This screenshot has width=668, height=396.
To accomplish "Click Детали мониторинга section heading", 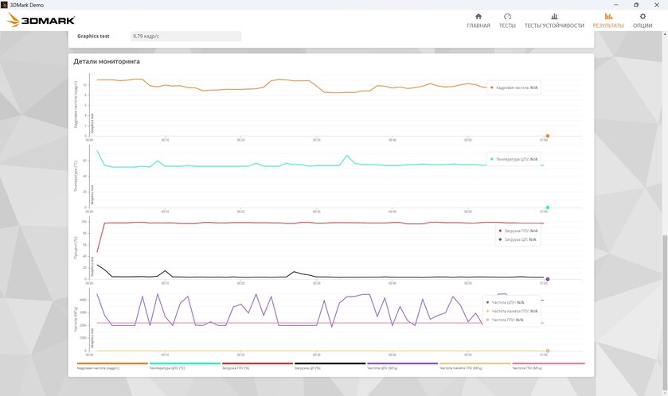I will pyautogui.click(x=107, y=61).
